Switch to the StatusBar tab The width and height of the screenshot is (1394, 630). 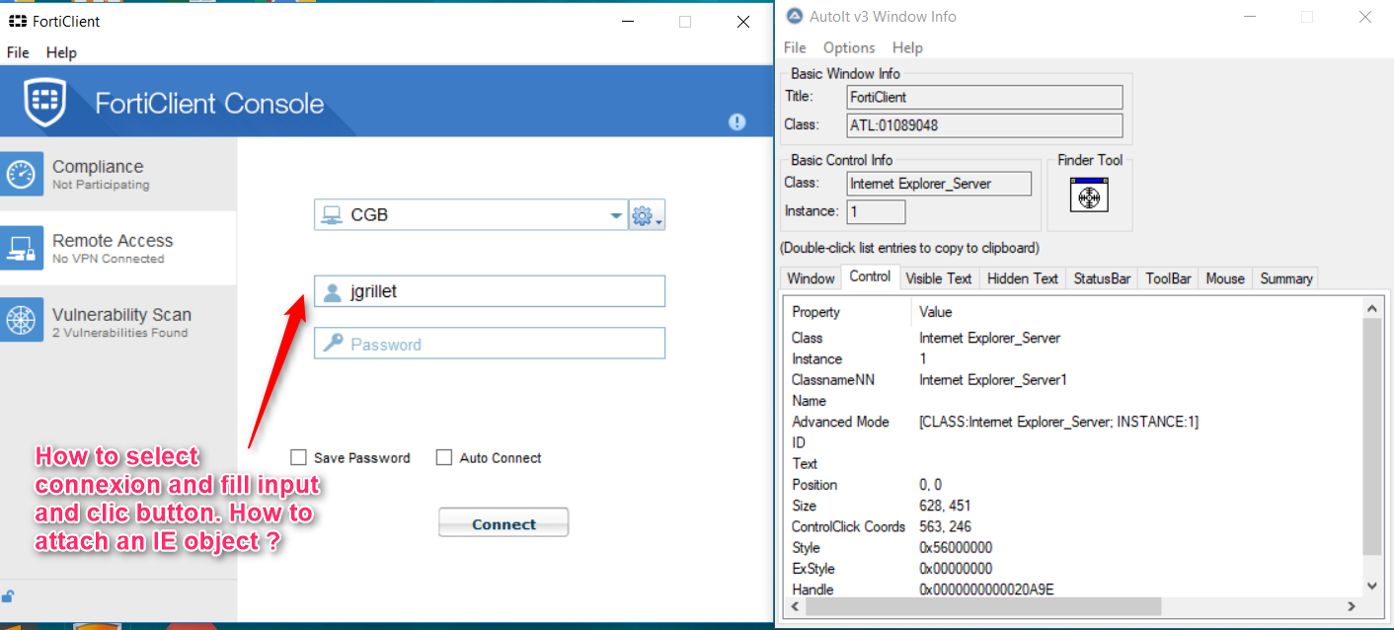coord(1102,278)
